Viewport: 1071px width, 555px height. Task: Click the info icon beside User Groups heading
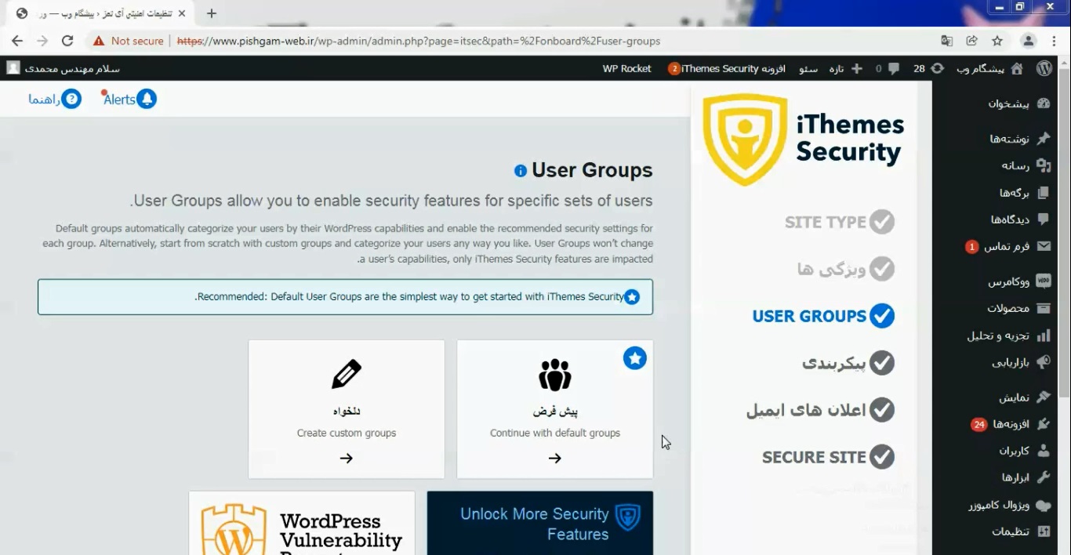pyautogui.click(x=521, y=171)
